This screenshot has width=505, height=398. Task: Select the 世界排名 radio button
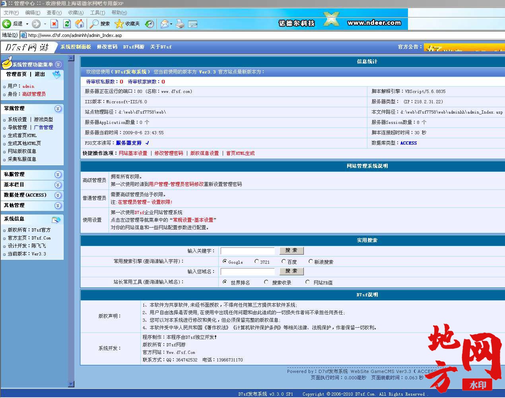click(225, 282)
